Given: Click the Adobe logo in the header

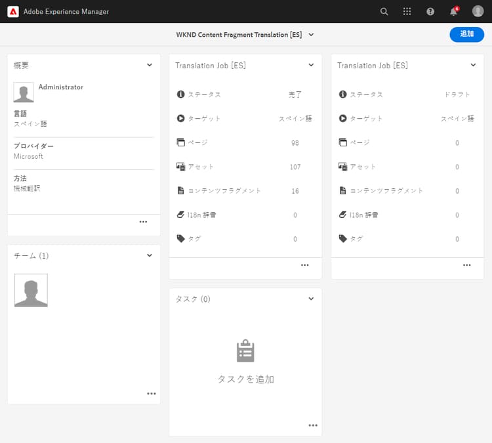Looking at the screenshot, I should point(13,12).
